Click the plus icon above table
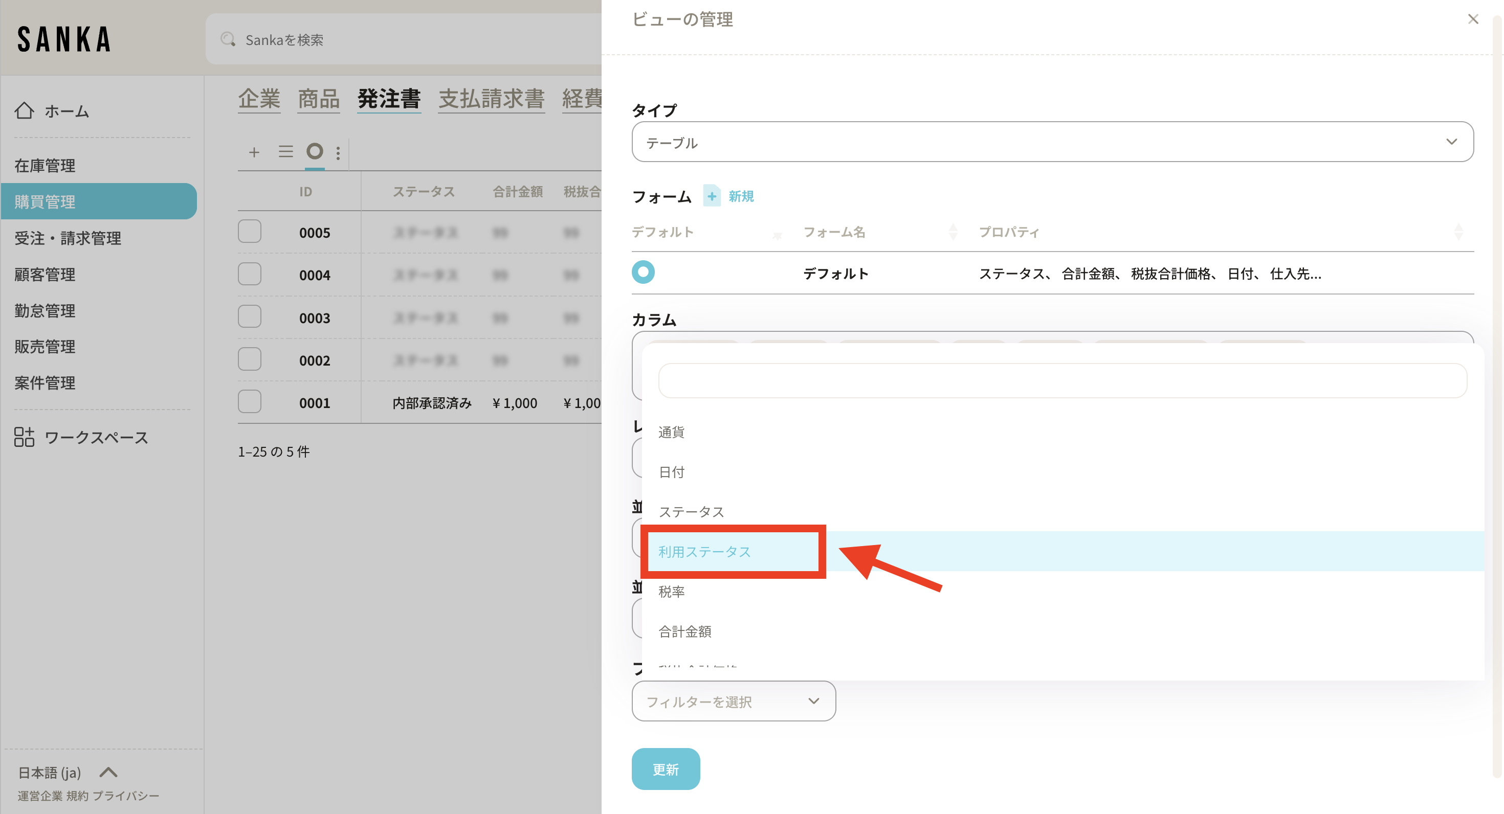 click(254, 152)
